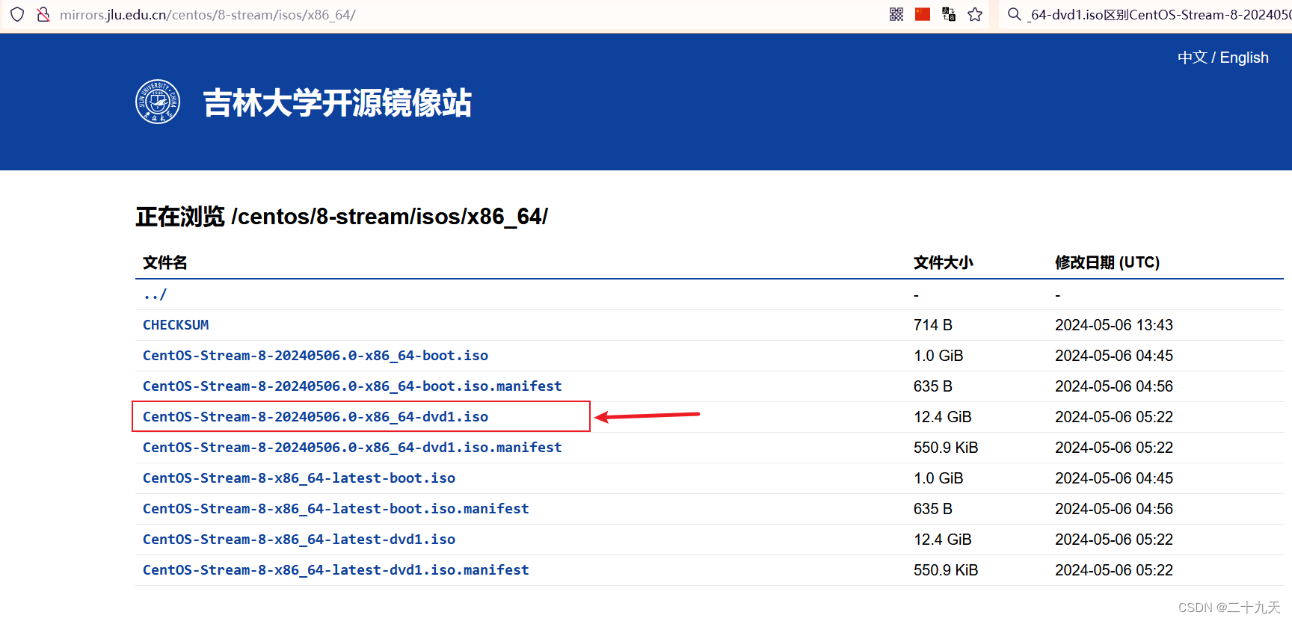Sort by the 文件大小 column header
The height and width of the screenshot is (621, 1292).
pos(944,262)
